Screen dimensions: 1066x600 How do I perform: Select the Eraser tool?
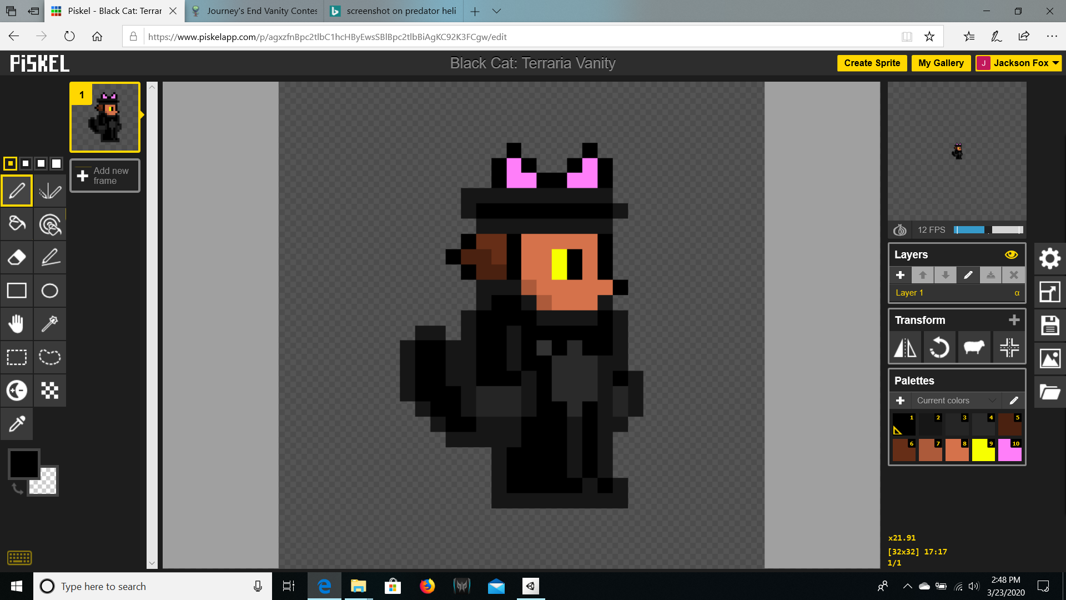coord(17,258)
